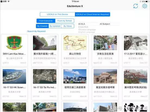Screen dimensions: 150x112
Task: Tap the Wi-Fi status icon
Action: tap(8, 1)
